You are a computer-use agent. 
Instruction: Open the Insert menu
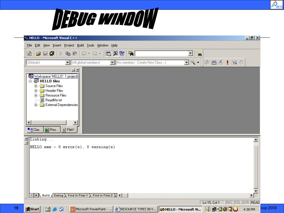click(57, 45)
